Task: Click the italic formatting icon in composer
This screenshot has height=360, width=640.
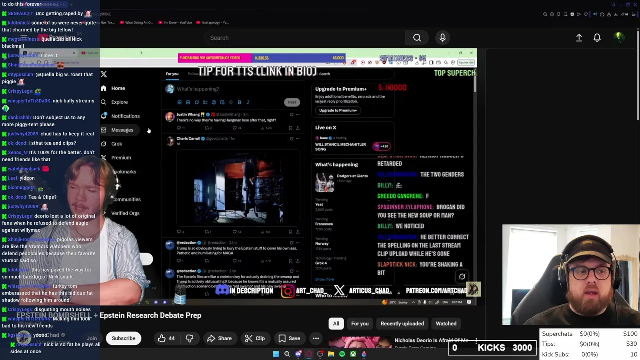Action: [248, 102]
